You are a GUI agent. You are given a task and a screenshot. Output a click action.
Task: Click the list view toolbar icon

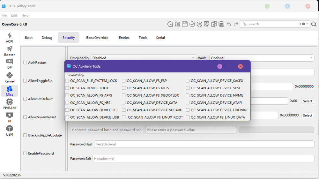point(177,24)
